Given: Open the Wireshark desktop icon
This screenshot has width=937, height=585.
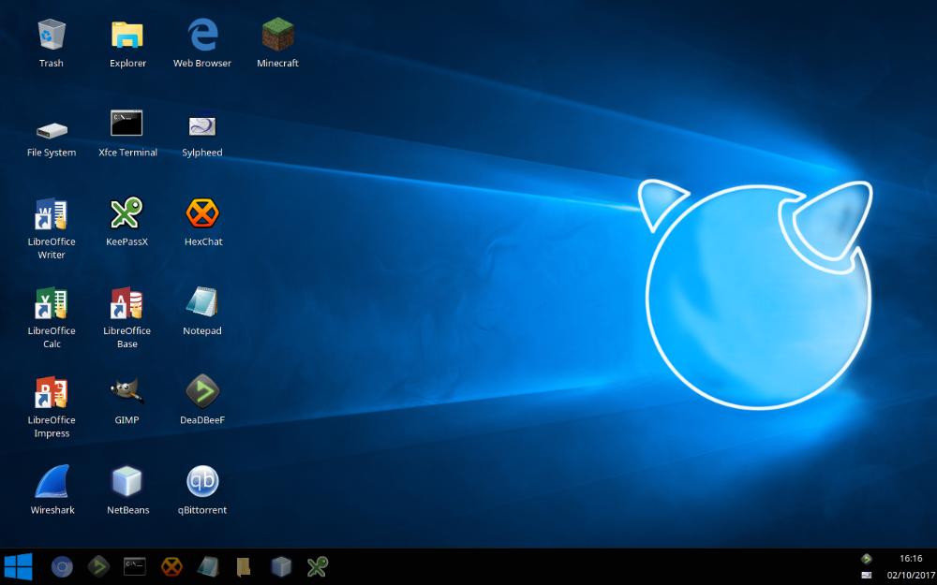Looking at the screenshot, I should point(52,481).
